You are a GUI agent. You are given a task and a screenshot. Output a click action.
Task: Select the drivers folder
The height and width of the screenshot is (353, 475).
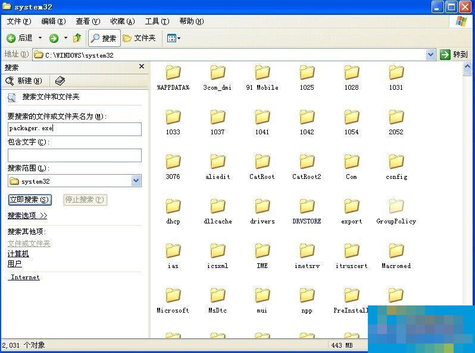(x=262, y=212)
